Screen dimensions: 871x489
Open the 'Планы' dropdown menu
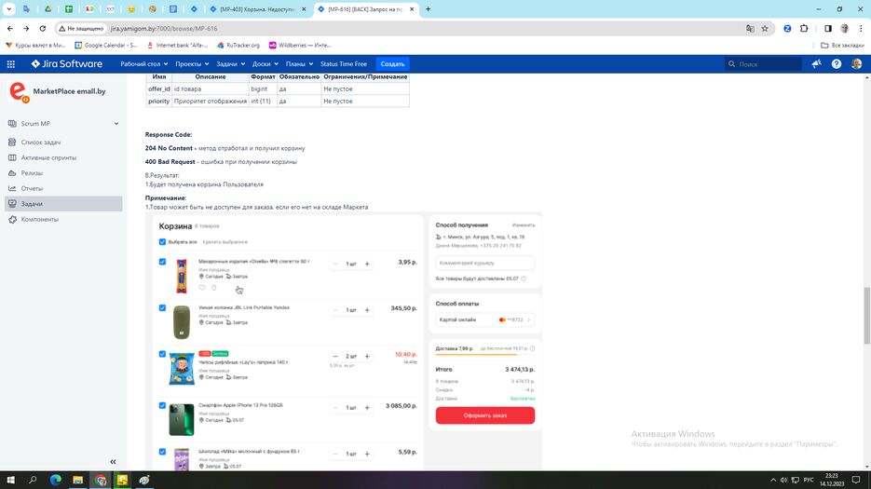pyautogui.click(x=299, y=64)
